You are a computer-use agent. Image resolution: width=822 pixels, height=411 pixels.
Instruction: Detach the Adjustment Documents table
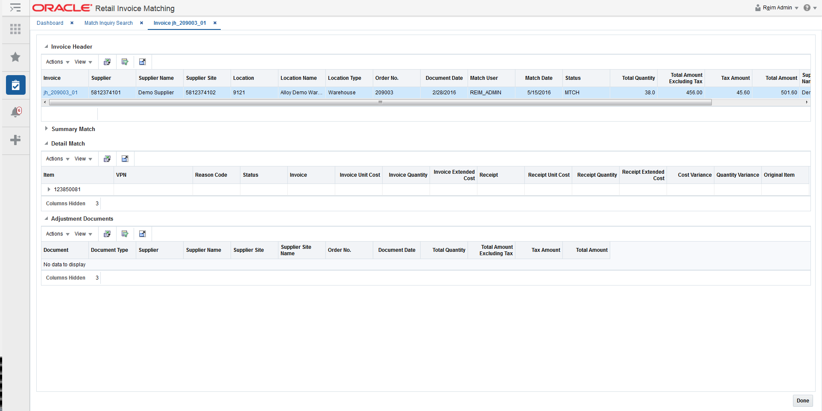143,233
